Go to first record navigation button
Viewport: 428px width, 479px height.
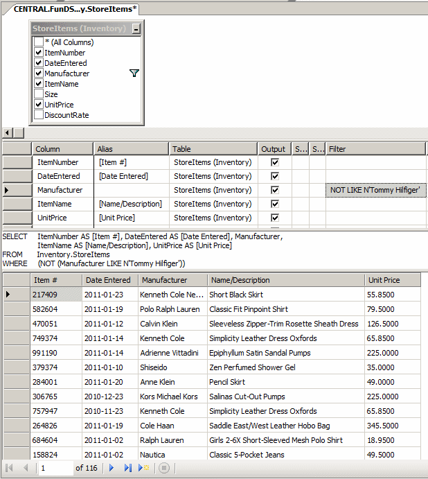(9, 468)
